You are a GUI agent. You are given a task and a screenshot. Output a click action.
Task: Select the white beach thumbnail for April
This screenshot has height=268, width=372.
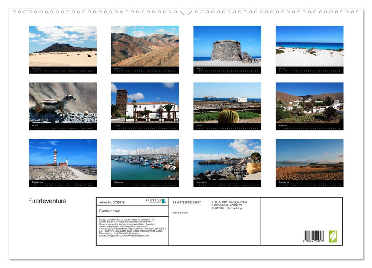coord(309,46)
